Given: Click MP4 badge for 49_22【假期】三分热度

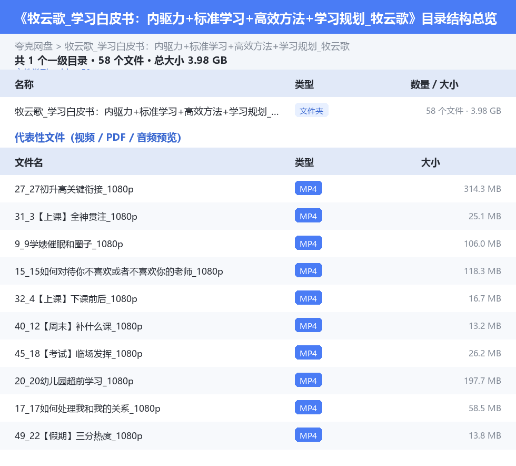Looking at the screenshot, I should click(309, 435).
